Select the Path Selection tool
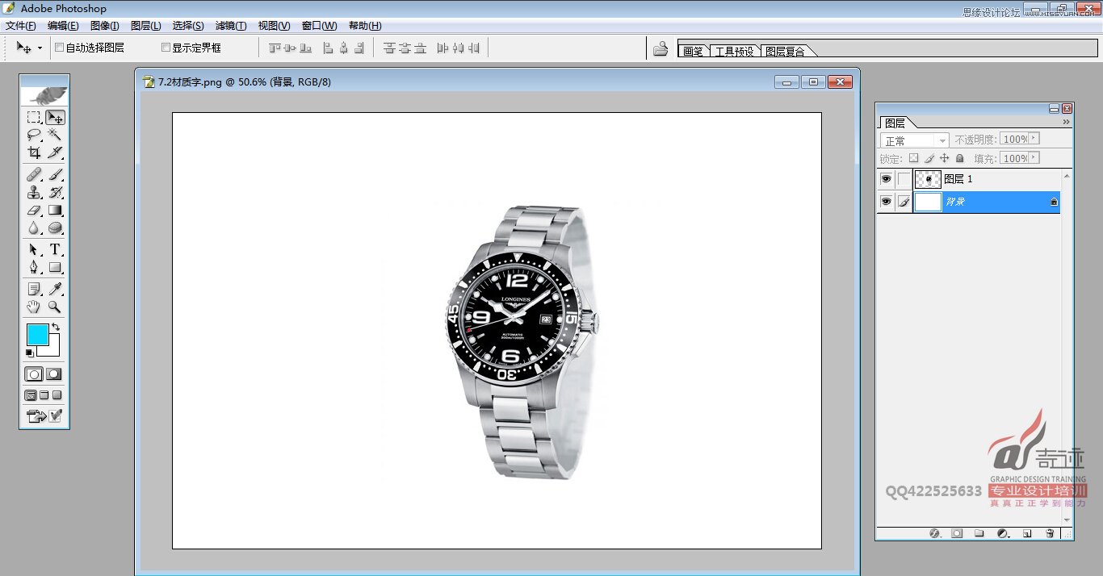The image size is (1103, 576). tap(34, 249)
